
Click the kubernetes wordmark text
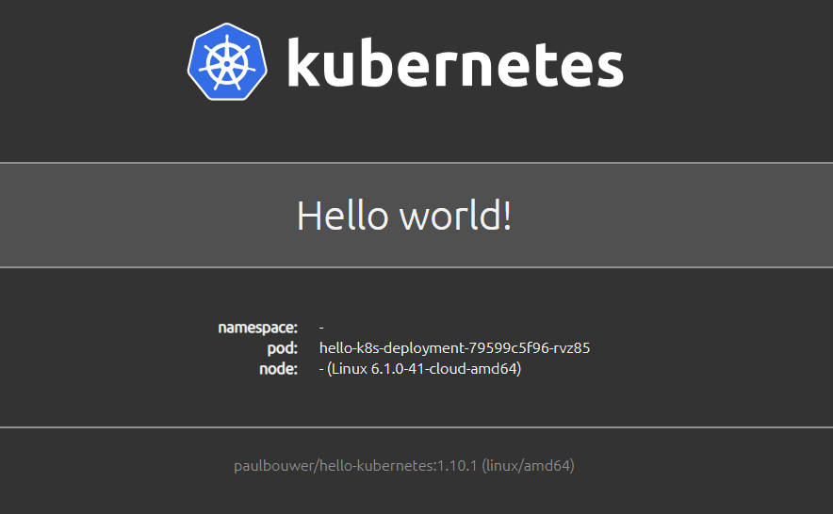pos(455,62)
